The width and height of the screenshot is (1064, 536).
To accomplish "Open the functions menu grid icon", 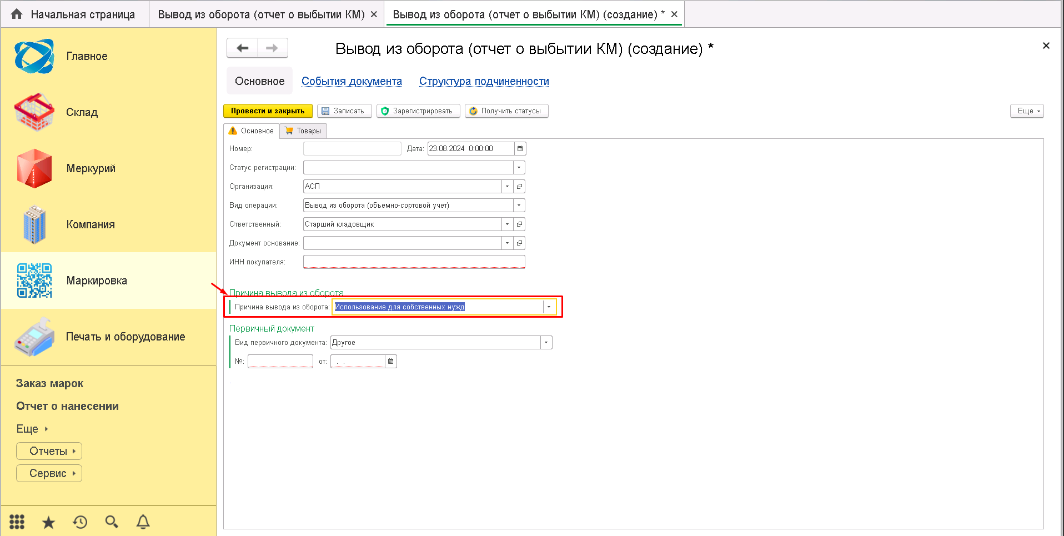I will (17, 522).
